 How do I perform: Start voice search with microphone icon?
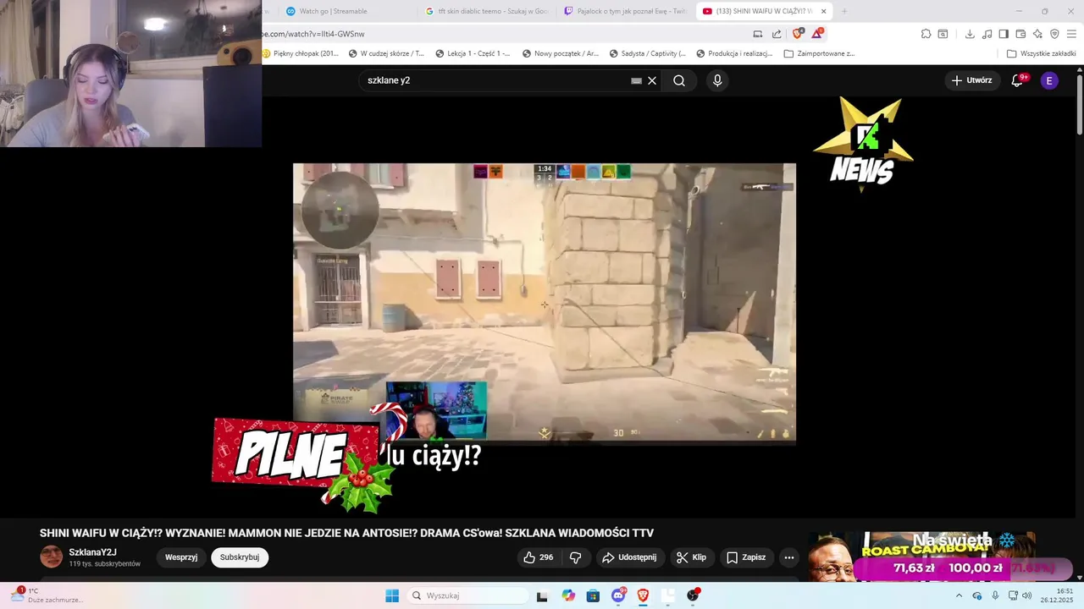(x=717, y=80)
